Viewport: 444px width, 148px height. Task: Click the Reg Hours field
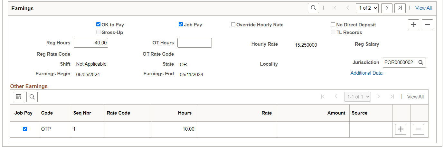(x=91, y=43)
